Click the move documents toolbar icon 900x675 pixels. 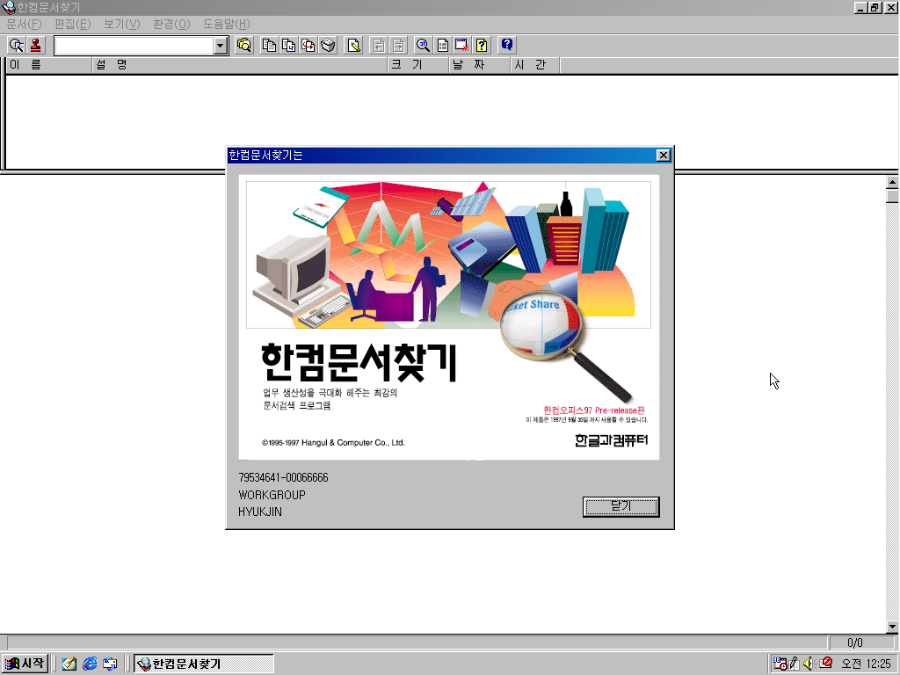288,46
